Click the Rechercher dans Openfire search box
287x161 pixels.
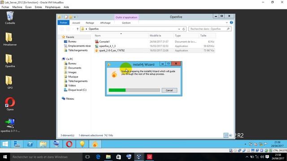point(210,29)
